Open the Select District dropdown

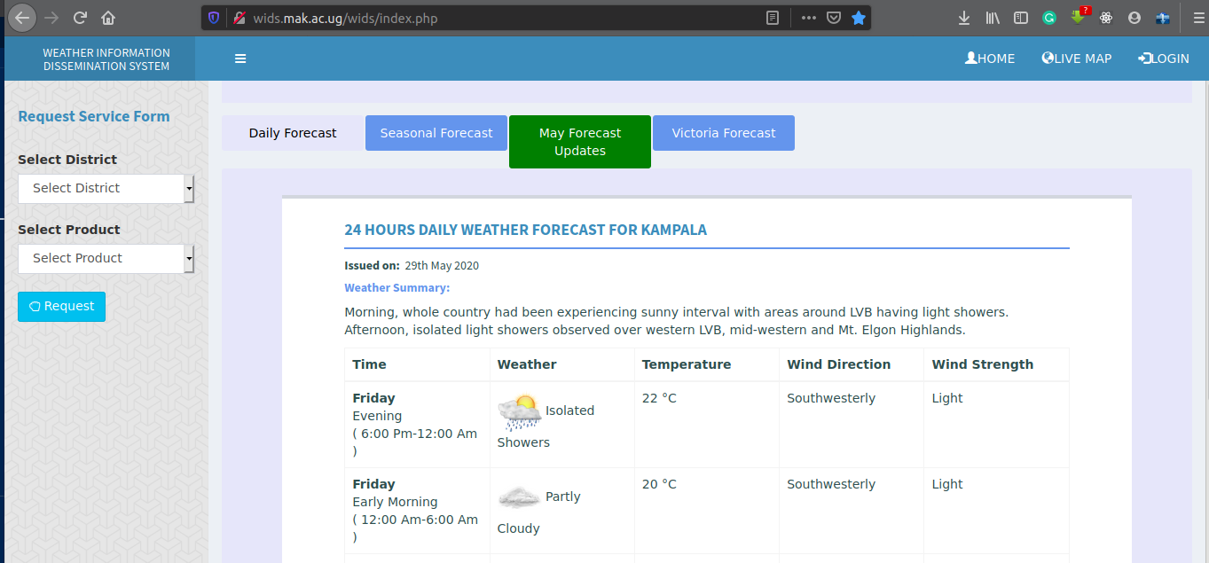[106, 188]
